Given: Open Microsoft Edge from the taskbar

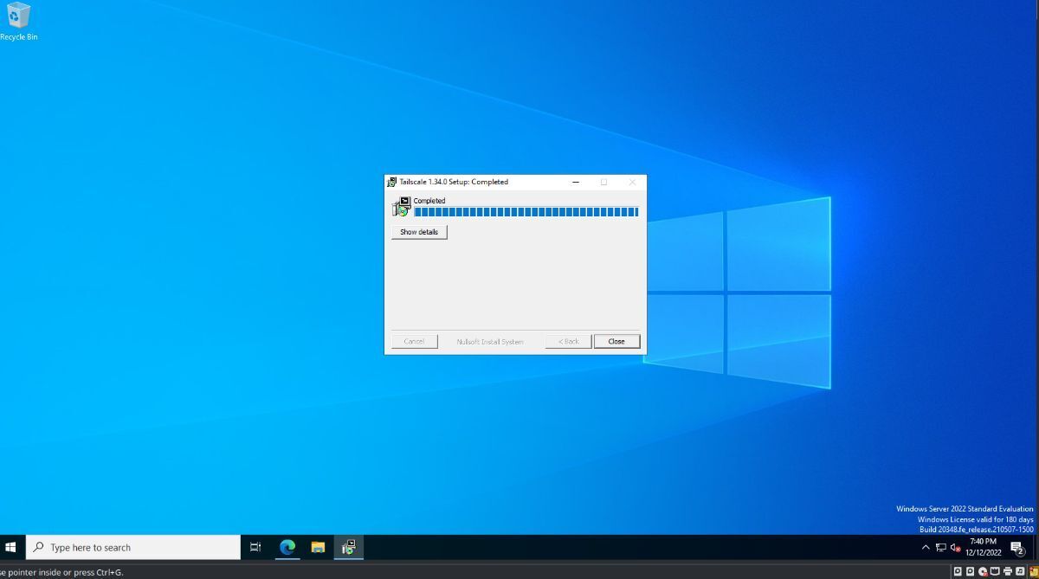Looking at the screenshot, I should [287, 547].
